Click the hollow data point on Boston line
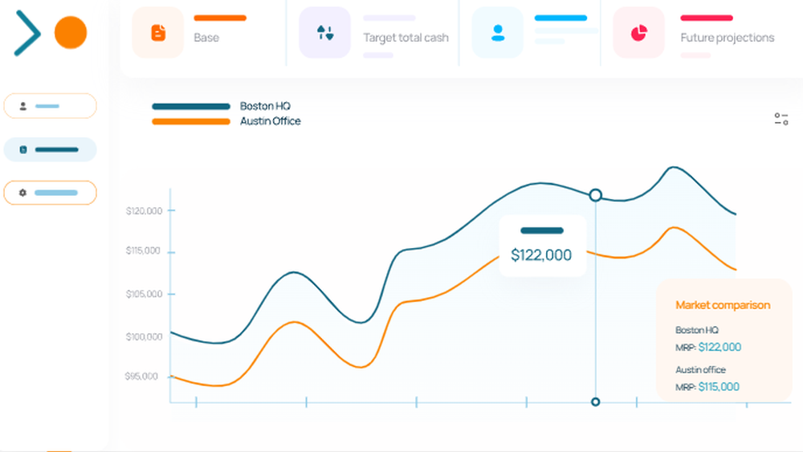This screenshot has width=803, height=452. (595, 195)
